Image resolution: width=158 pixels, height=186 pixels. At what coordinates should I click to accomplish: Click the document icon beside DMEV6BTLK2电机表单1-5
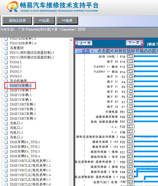tap(6, 180)
